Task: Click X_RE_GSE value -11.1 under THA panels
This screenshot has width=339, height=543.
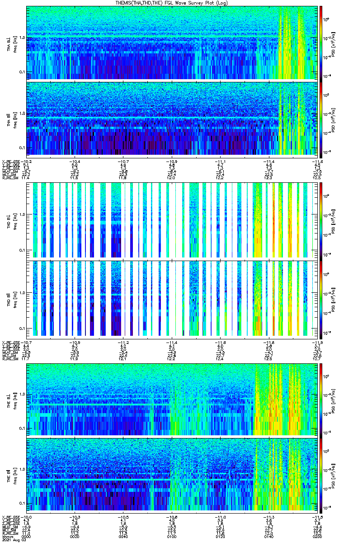Action: pos(220,162)
